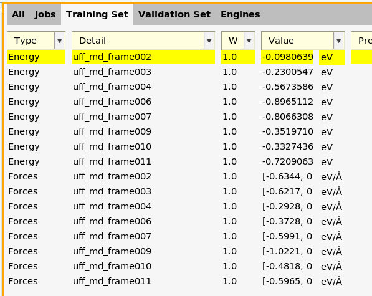
Task: Select Energy value -0.7209063
Action: [x=287, y=161]
